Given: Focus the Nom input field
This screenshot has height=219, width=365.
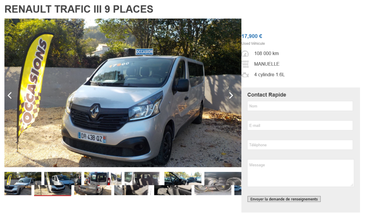Looking at the screenshot, I should tap(300, 106).
